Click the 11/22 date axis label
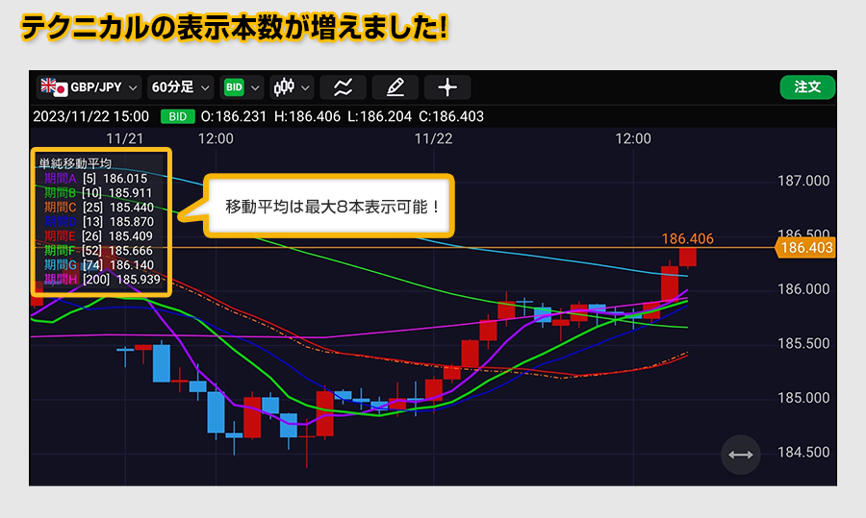 point(434,138)
